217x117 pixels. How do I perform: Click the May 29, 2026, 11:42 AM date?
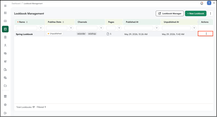pos(173,34)
